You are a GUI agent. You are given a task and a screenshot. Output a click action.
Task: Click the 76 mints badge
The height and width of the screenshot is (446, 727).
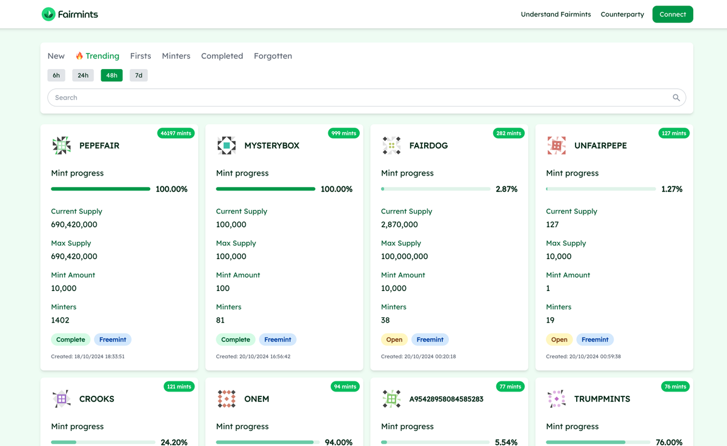(x=675, y=387)
